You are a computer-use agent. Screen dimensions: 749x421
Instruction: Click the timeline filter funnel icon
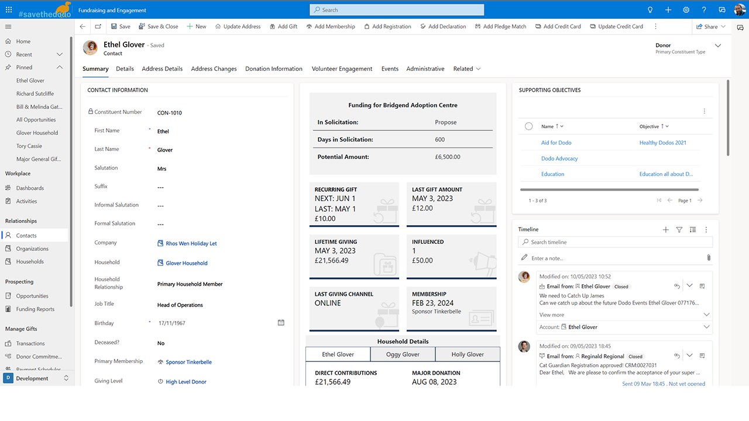tap(679, 230)
